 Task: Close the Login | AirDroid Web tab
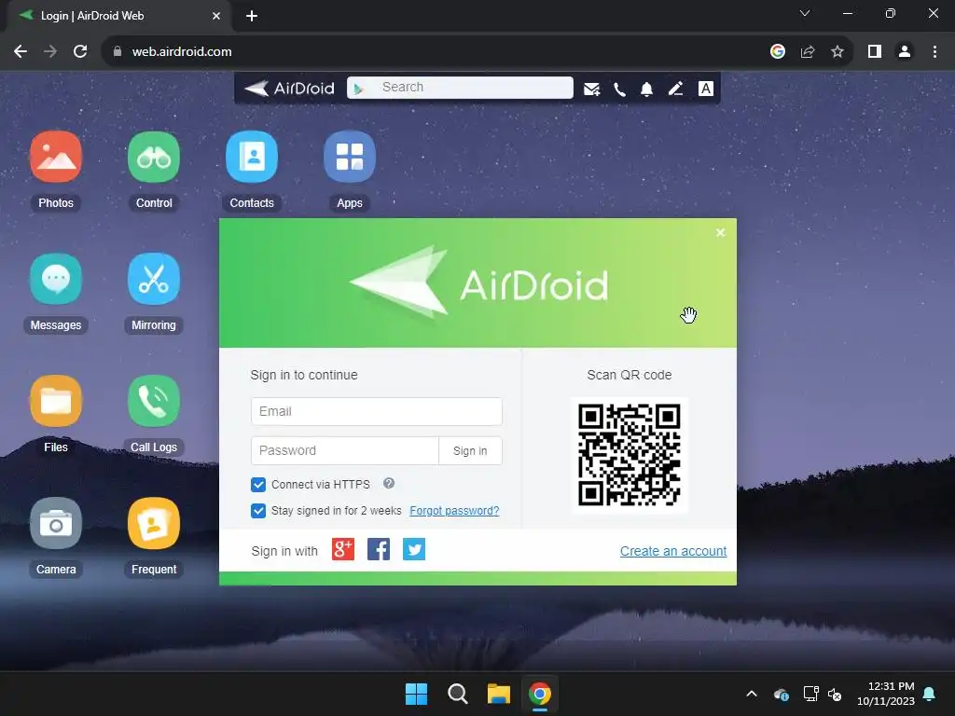click(x=216, y=16)
